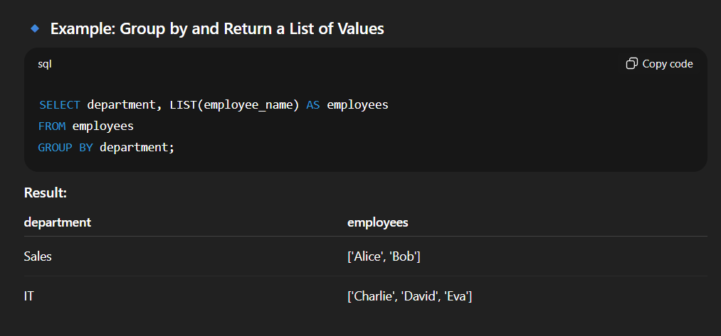Click the ['Alice', 'Bob'] cell
This screenshot has width=721, height=336.
point(384,256)
